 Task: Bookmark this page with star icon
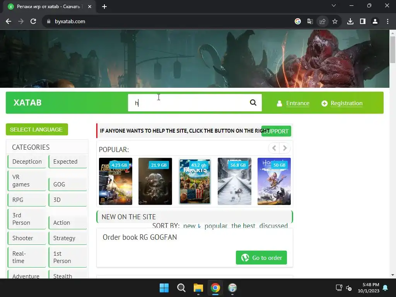[335, 22]
